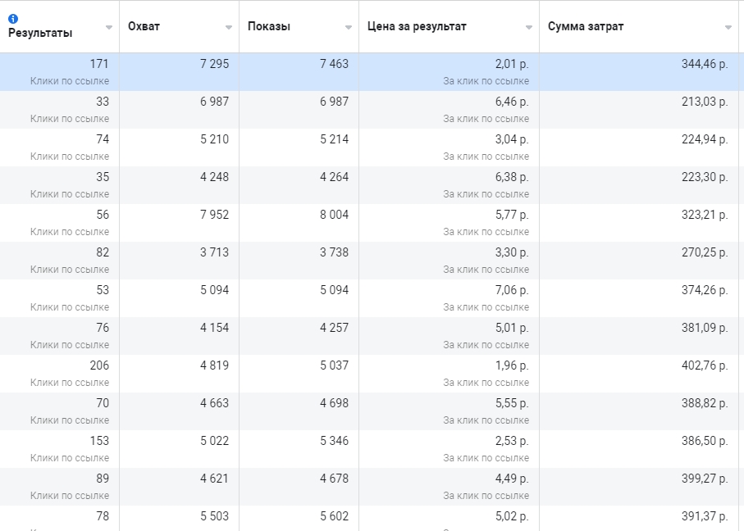The image size is (744, 531).
Task: Select the spend value 270,25 р.
Action: tap(705, 252)
